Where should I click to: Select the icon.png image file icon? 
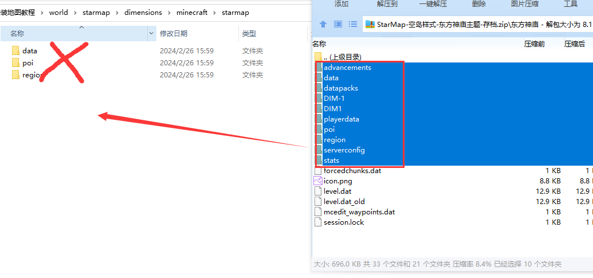click(318, 181)
